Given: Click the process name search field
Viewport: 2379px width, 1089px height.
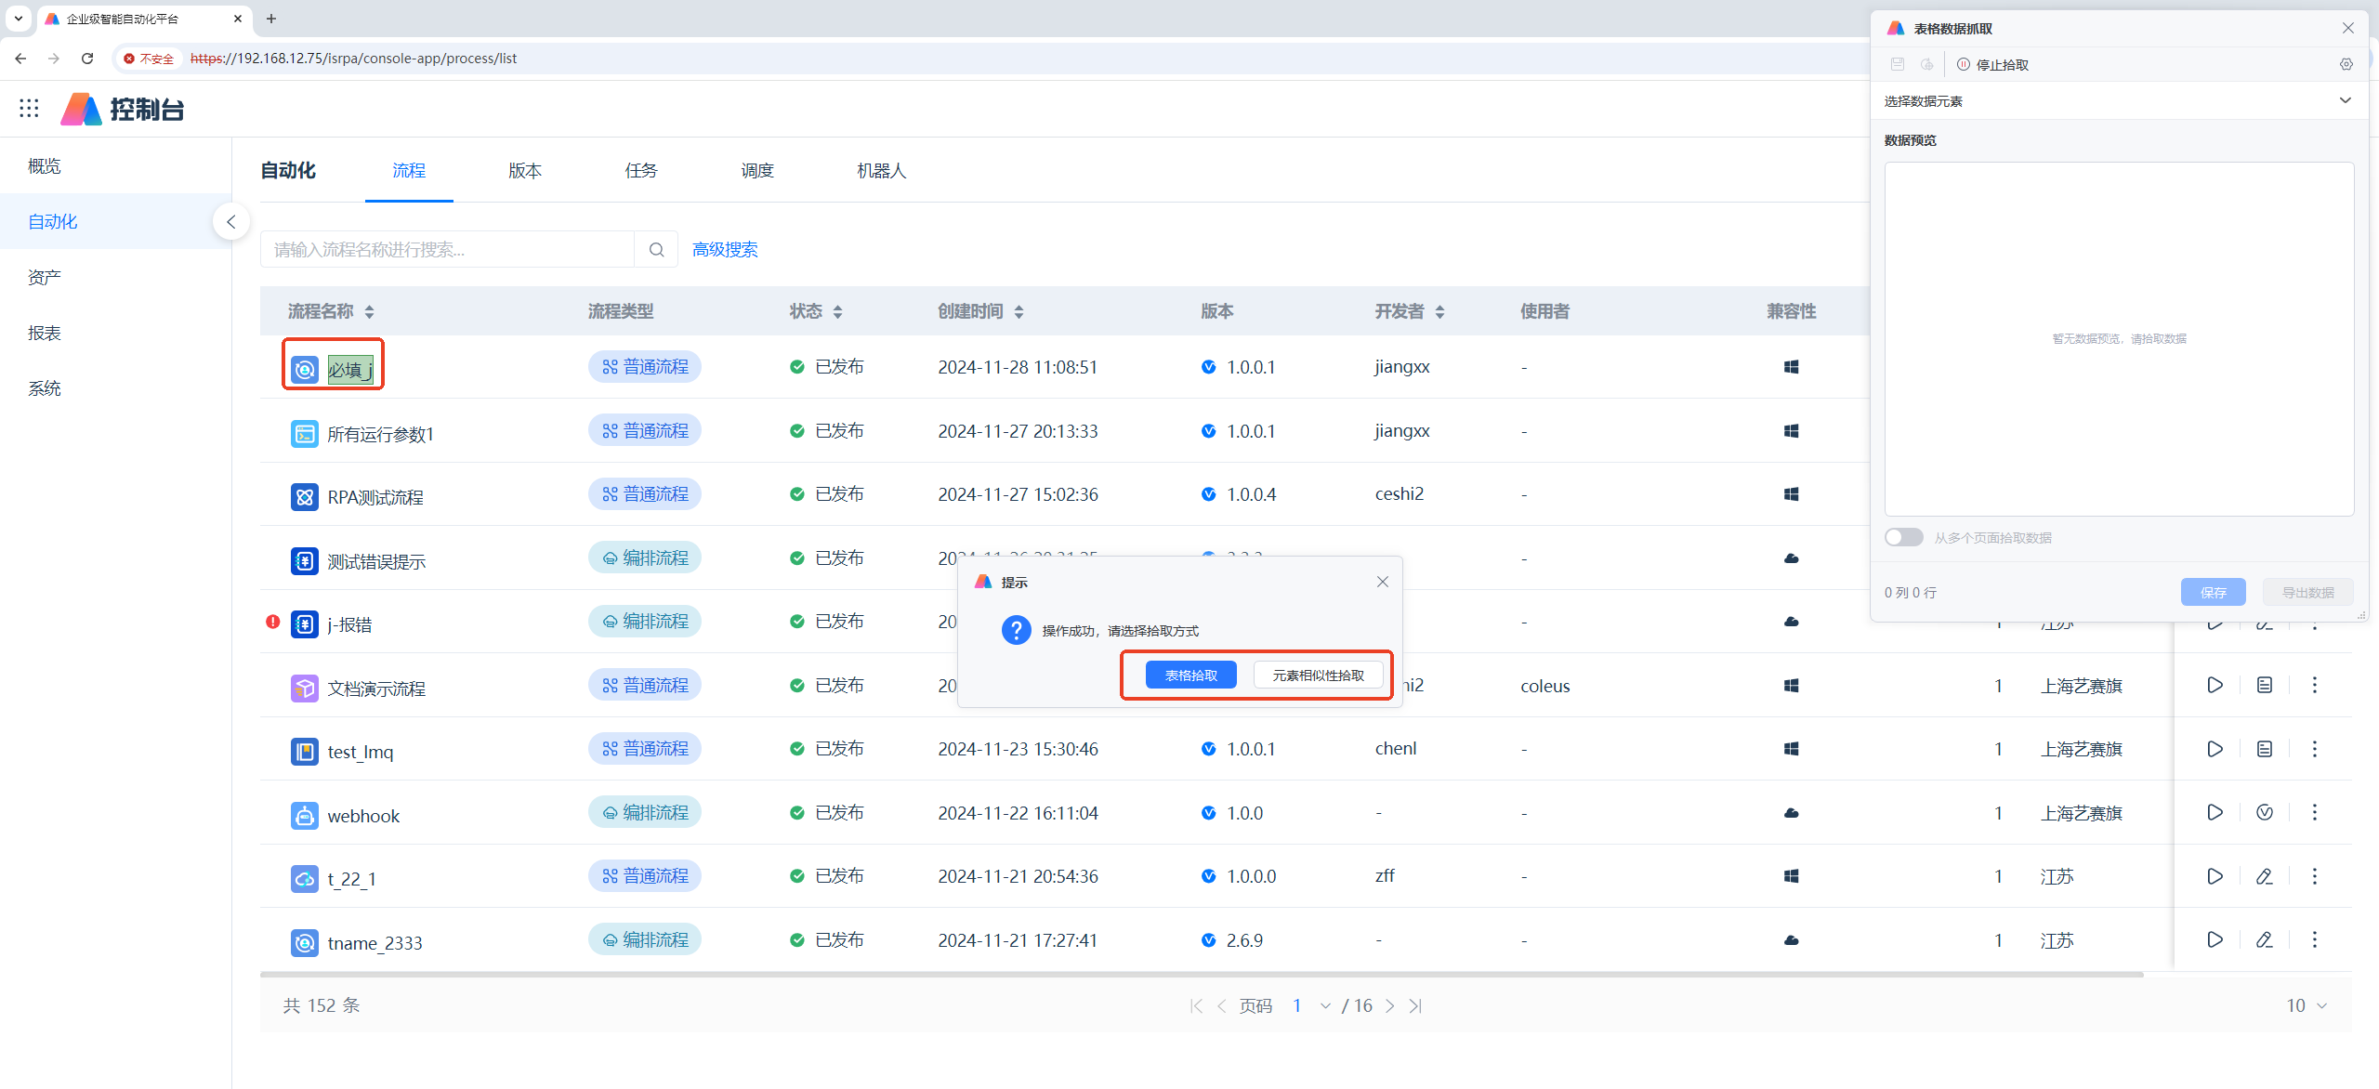Looking at the screenshot, I should tap(447, 249).
